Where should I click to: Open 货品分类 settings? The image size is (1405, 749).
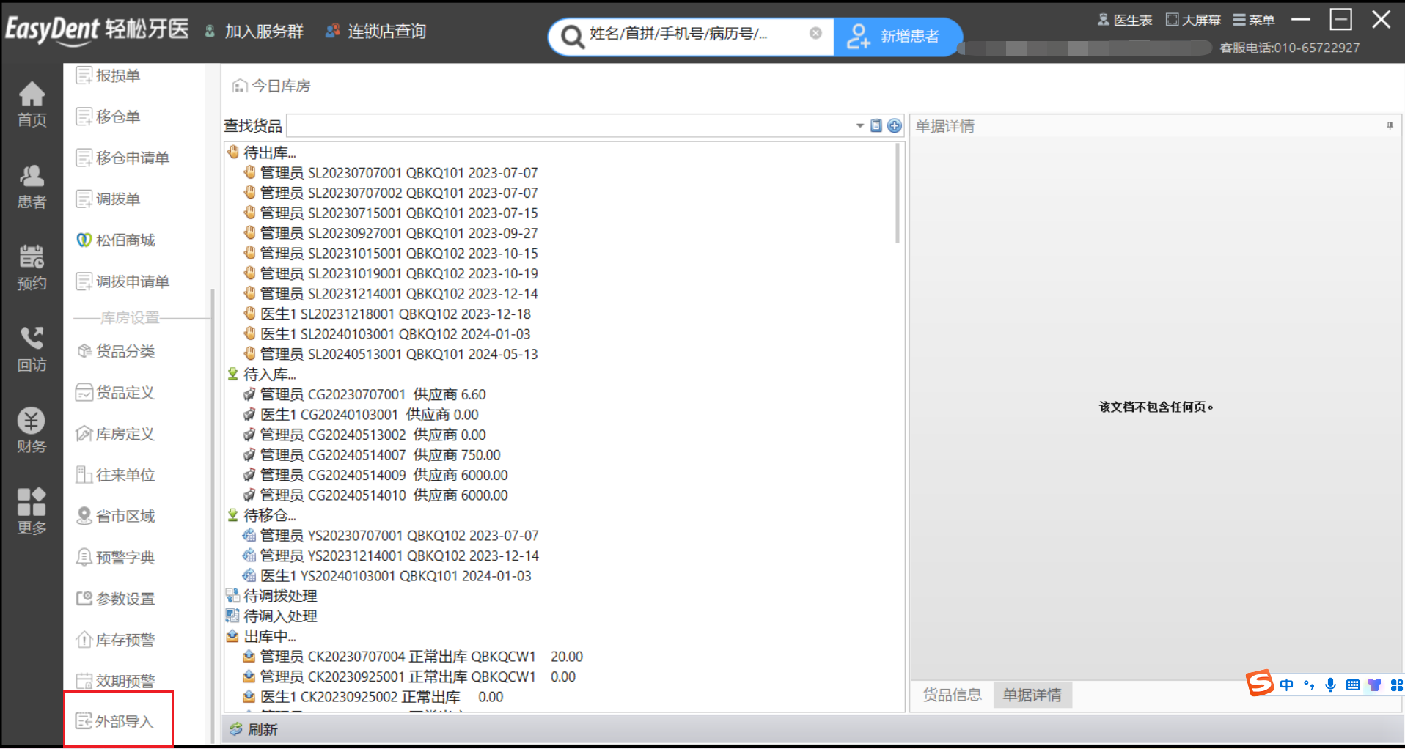(x=116, y=351)
